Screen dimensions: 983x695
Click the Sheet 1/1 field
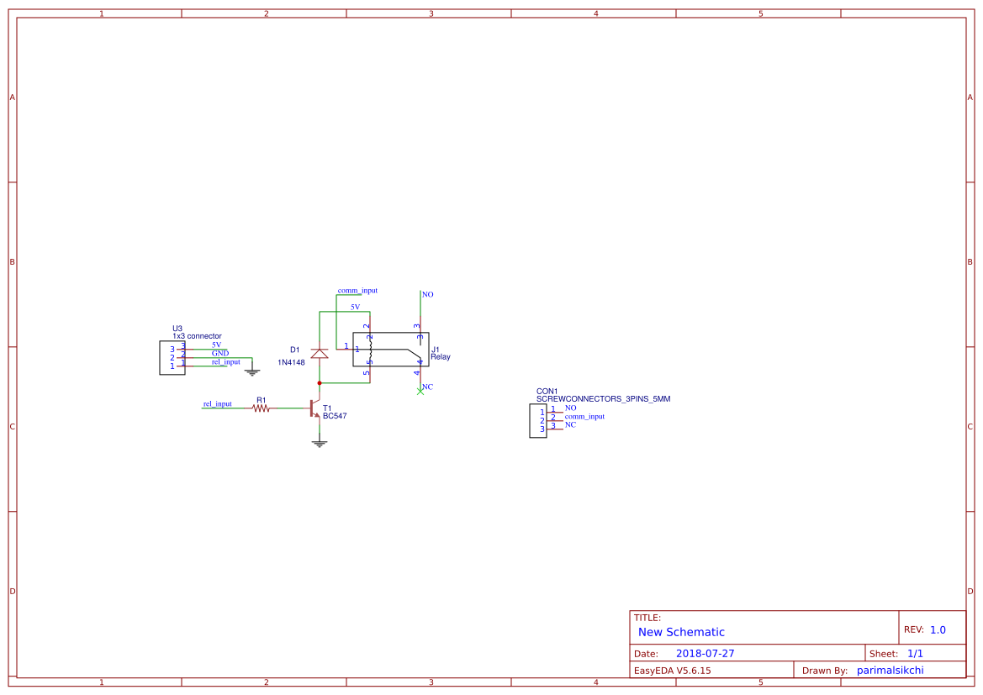915,652
